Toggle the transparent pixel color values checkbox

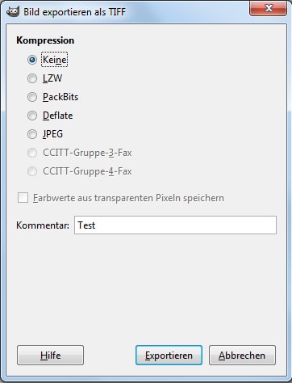23,198
